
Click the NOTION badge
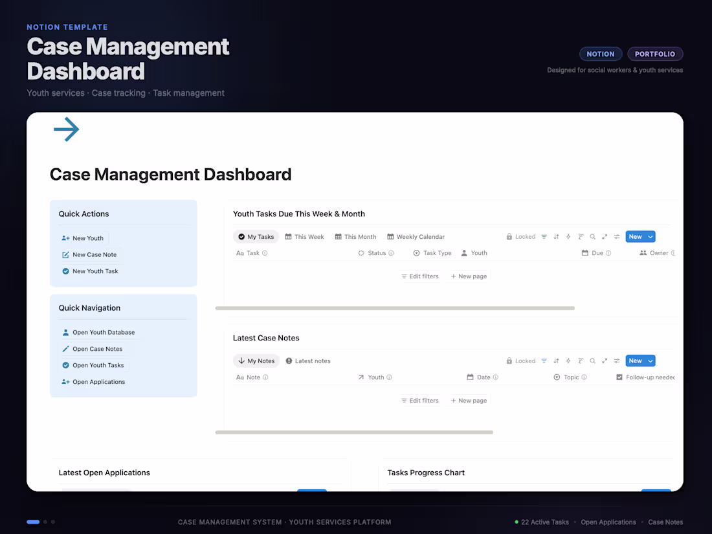[x=600, y=54]
